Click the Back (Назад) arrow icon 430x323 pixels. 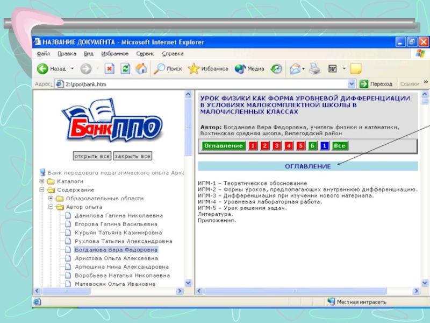[x=42, y=69]
